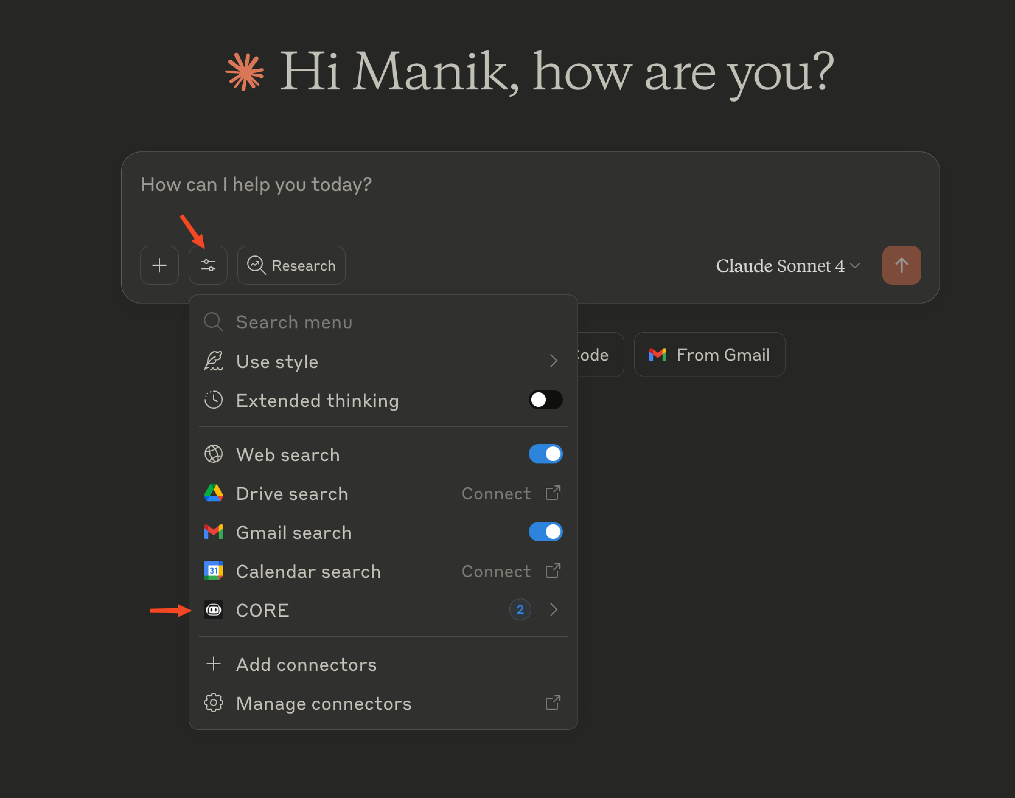The height and width of the screenshot is (798, 1015).
Task: Click the Research button
Action: click(291, 265)
